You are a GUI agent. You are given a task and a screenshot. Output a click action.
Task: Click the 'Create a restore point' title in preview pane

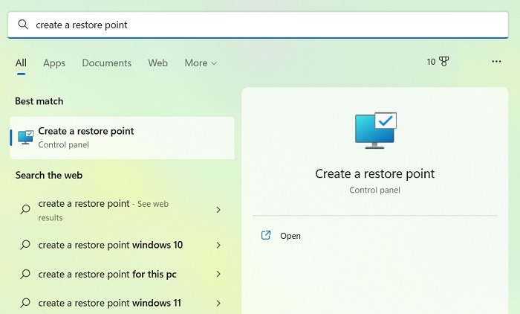pos(374,174)
